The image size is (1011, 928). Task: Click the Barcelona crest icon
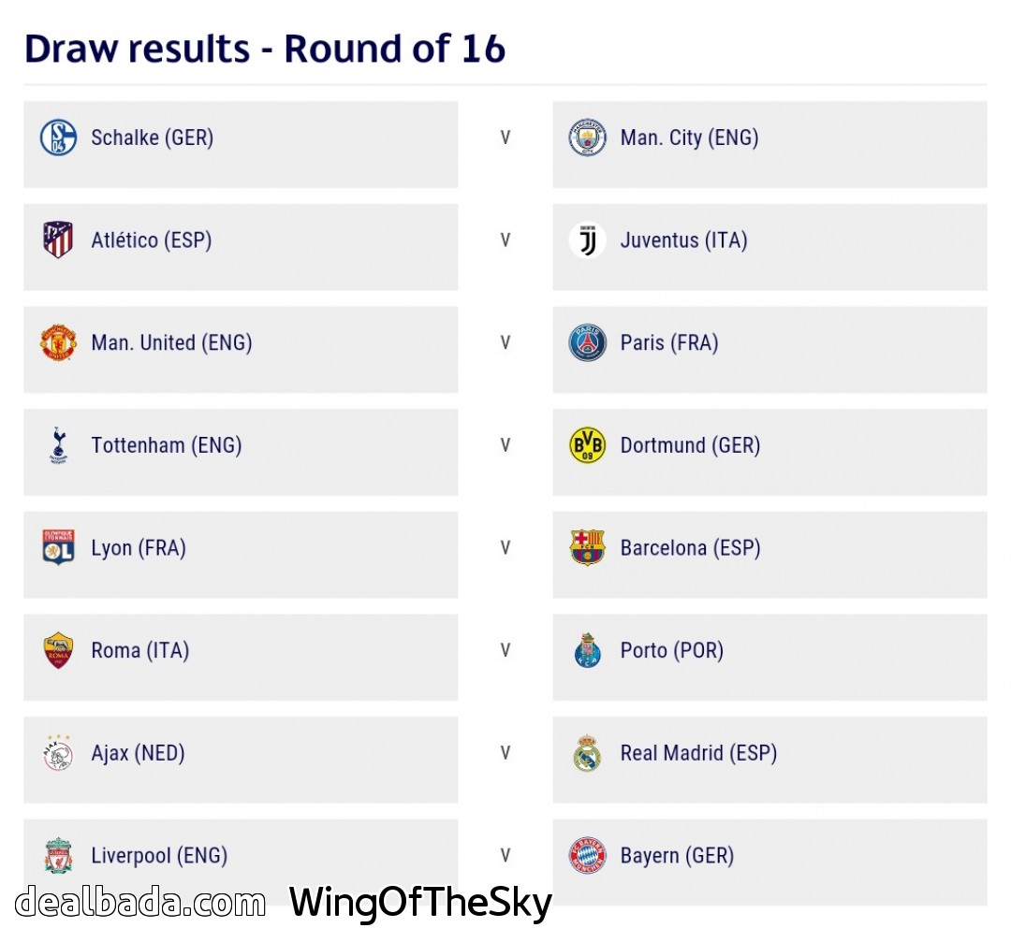coord(588,548)
